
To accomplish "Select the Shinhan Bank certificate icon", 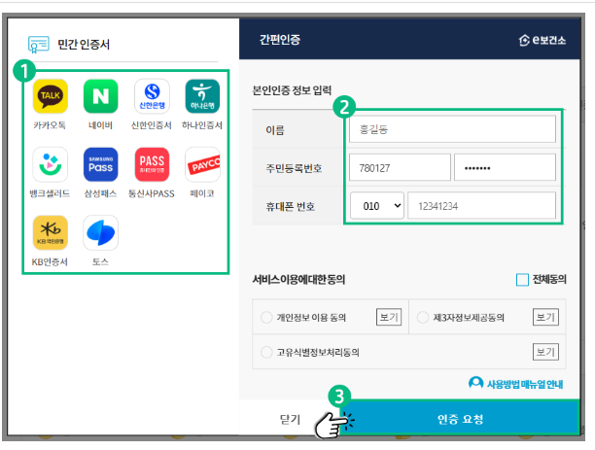I will [152, 96].
